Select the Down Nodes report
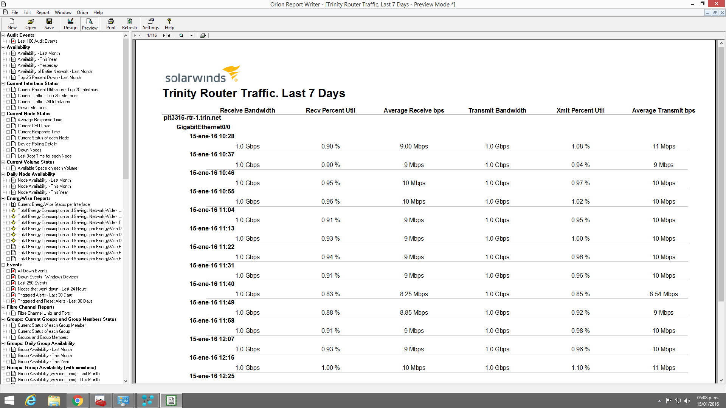 coord(29,150)
